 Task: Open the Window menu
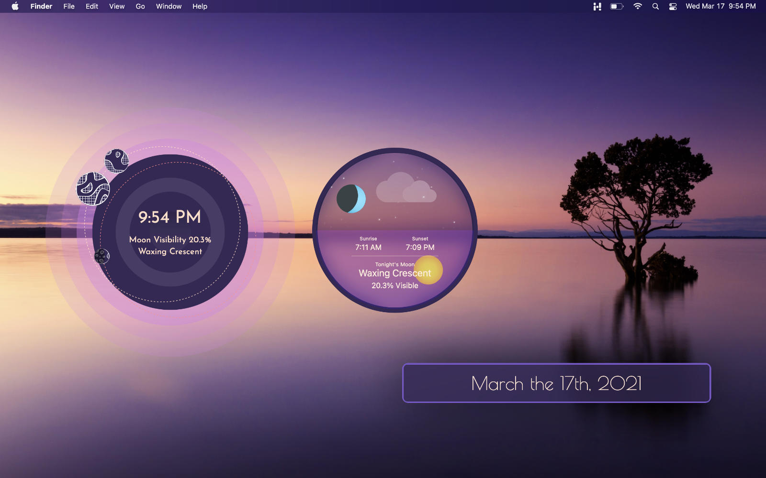(169, 6)
